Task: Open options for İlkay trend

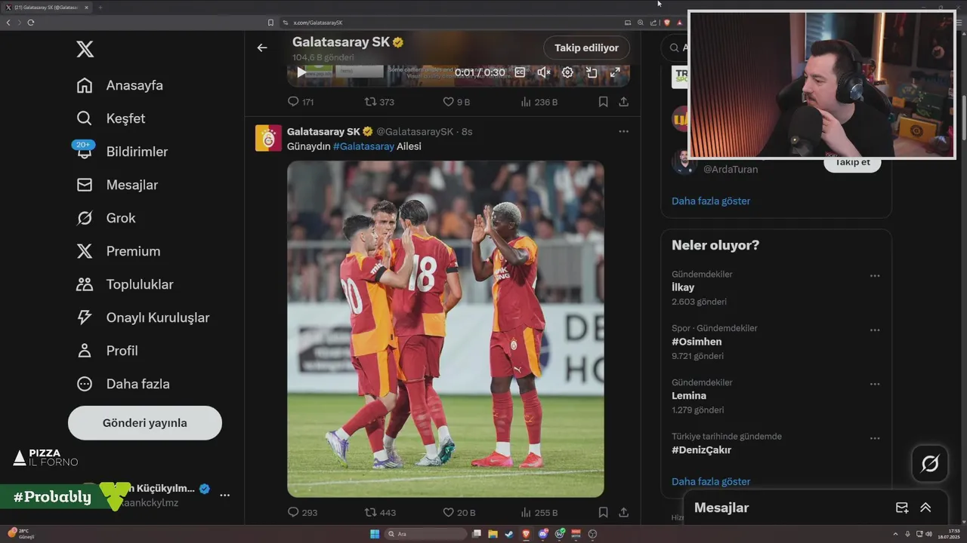Action: [x=875, y=276]
